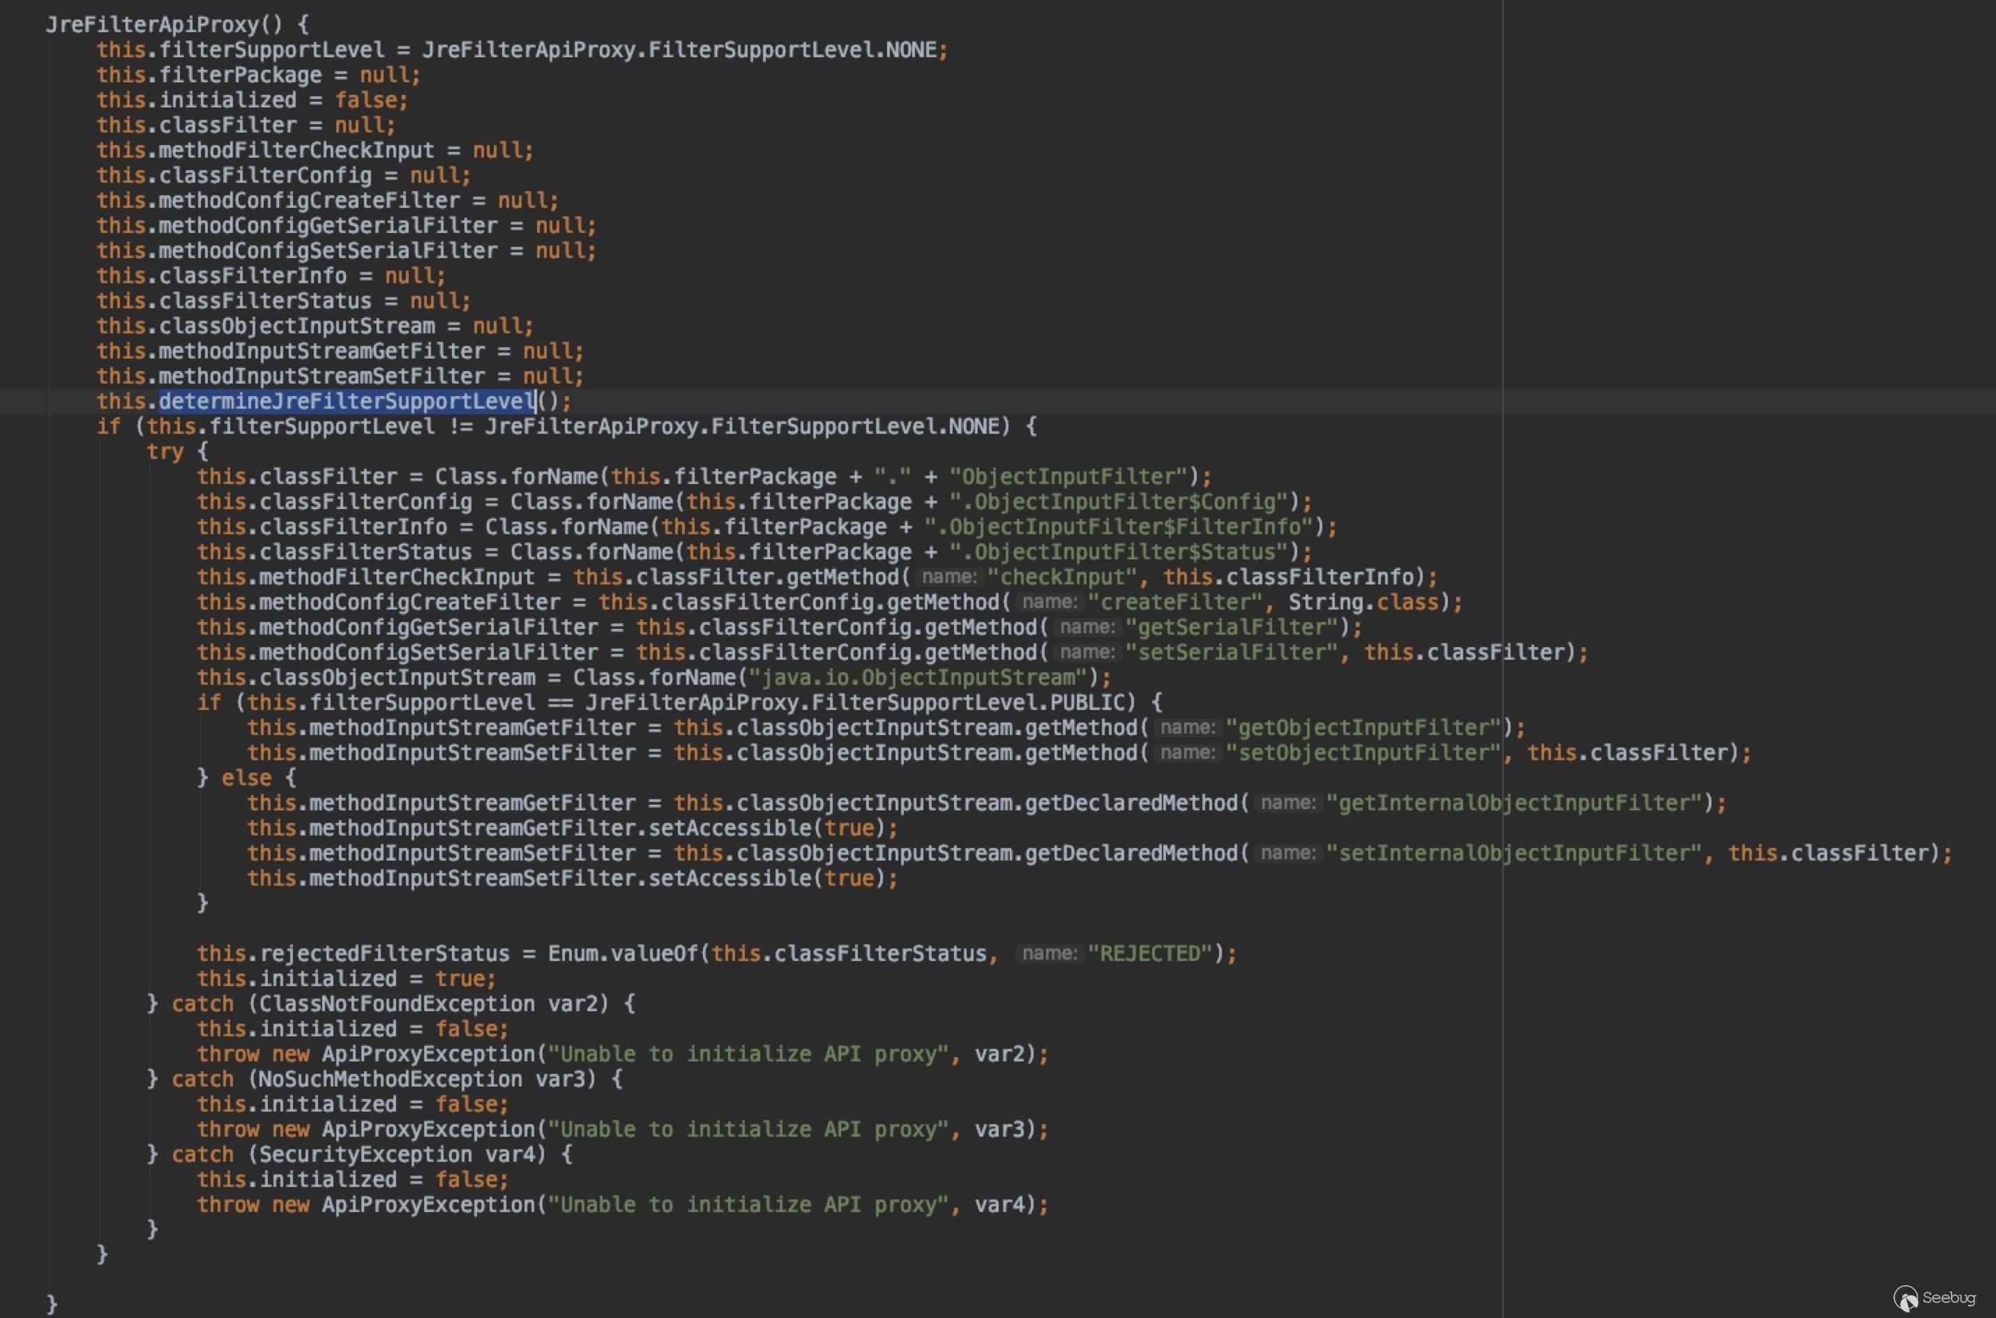Click the methodInputStreamSetFilter.setAccessible(true) line
The width and height of the screenshot is (1996, 1318).
pyautogui.click(x=573, y=879)
